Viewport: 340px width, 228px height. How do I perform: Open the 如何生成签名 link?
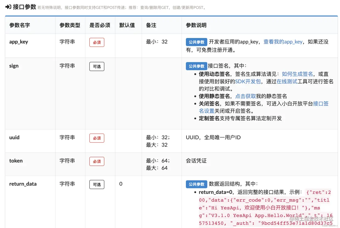pos(297,74)
